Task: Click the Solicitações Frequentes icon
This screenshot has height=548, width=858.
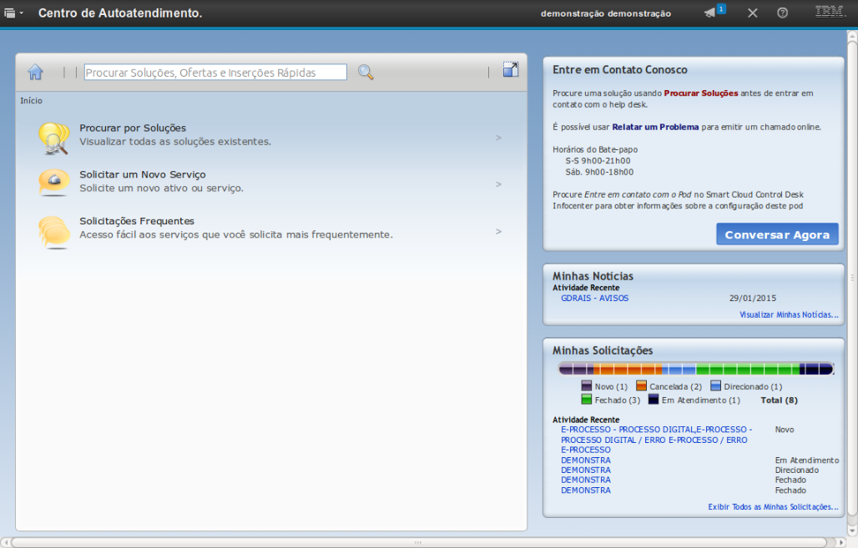Action: (x=53, y=230)
